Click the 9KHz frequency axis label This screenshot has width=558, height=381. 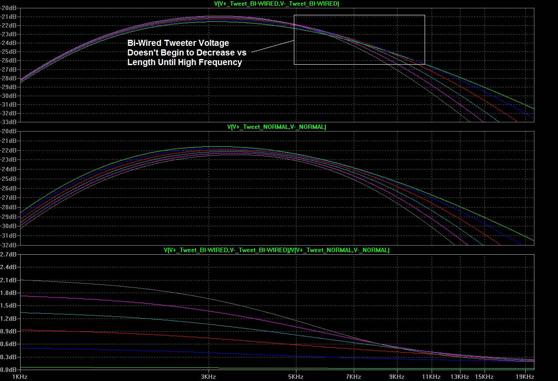coord(397,376)
